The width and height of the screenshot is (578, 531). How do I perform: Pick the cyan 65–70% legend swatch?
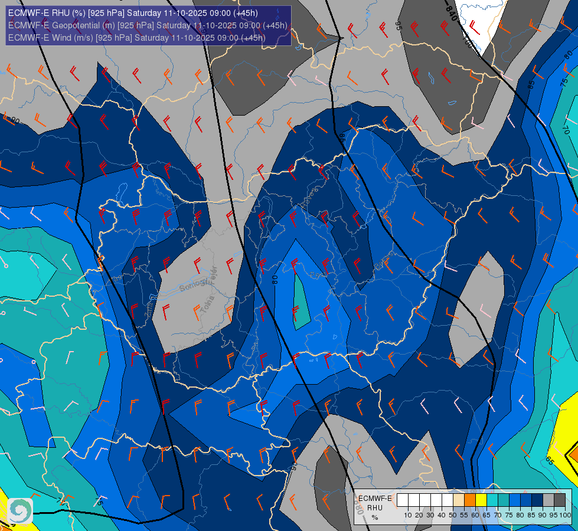(492, 500)
